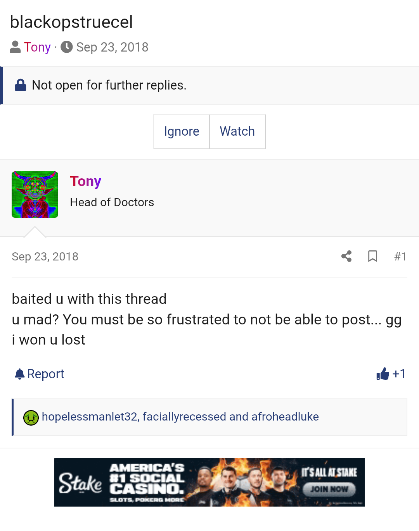Report this post
This screenshot has width=419, height=531.
[x=45, y=374]
